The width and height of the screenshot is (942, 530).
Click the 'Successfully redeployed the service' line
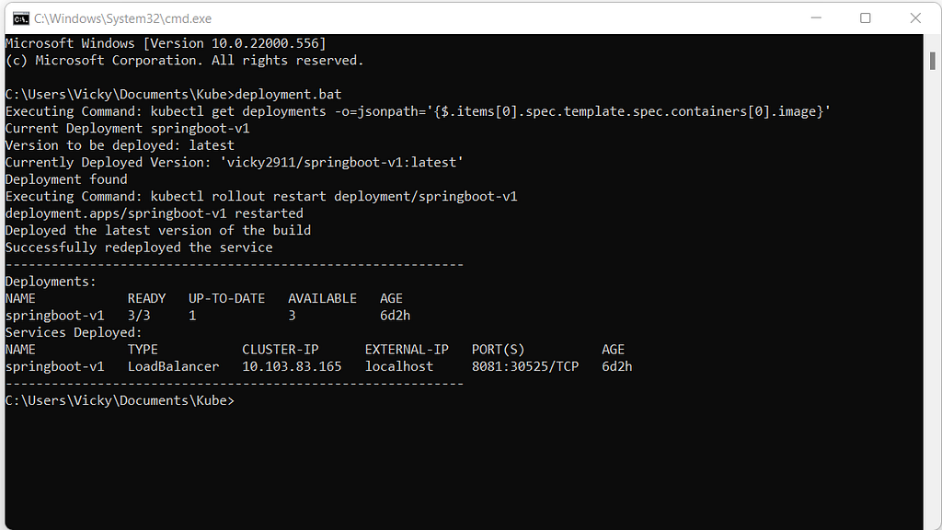(x=139, y=248)
